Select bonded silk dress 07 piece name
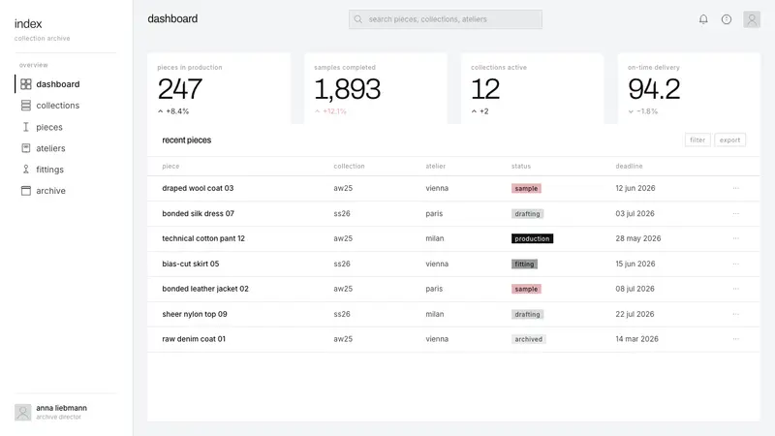This screenshot has height=436, width=775. (x=198, y=213)
